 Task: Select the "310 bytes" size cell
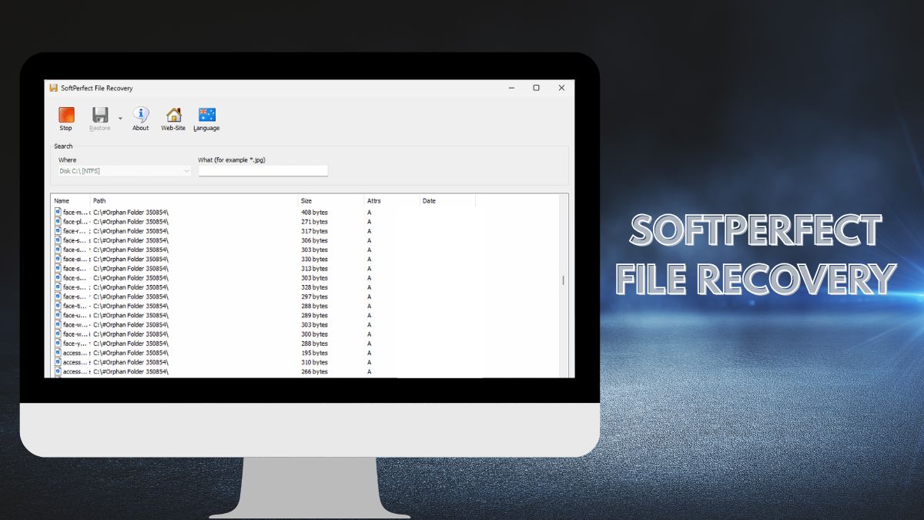[314, 362]
